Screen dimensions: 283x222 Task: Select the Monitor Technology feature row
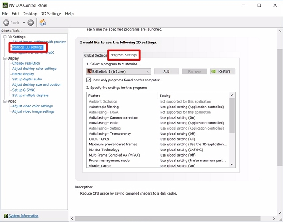(158, 150)
